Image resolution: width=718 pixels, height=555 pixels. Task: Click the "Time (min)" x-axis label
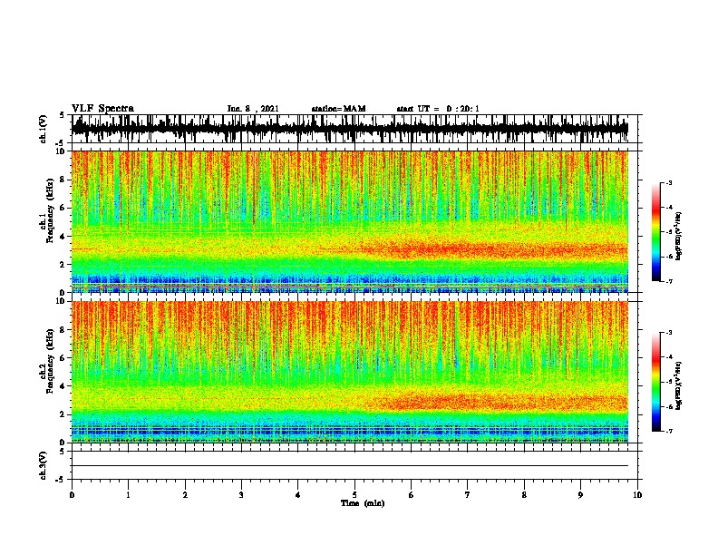click(x=363, y=503)
